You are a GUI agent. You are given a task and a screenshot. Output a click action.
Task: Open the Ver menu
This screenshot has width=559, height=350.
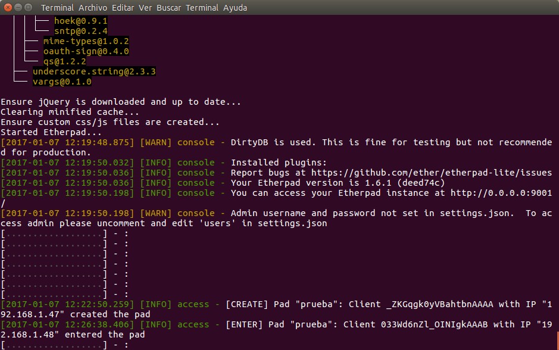pos(145,8)
